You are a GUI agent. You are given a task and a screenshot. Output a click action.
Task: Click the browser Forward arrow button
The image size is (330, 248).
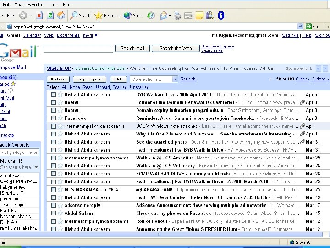pos(23,16)
